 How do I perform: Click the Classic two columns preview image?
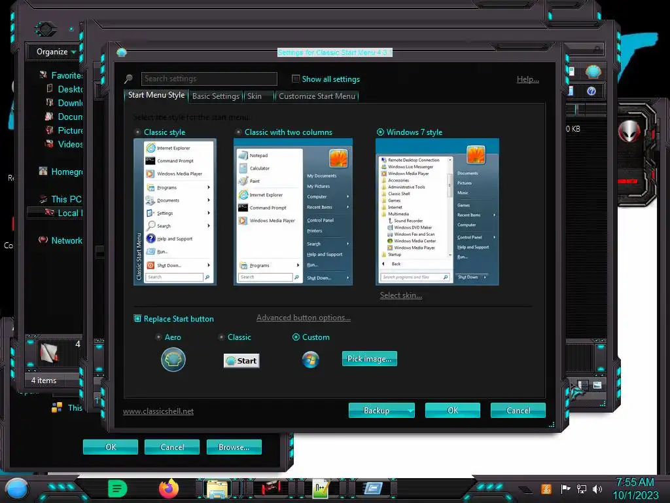point(293,212)
